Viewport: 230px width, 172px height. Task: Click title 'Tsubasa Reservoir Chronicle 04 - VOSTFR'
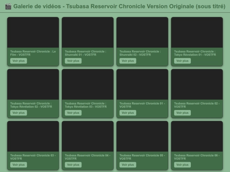click(x=88, y=157)
